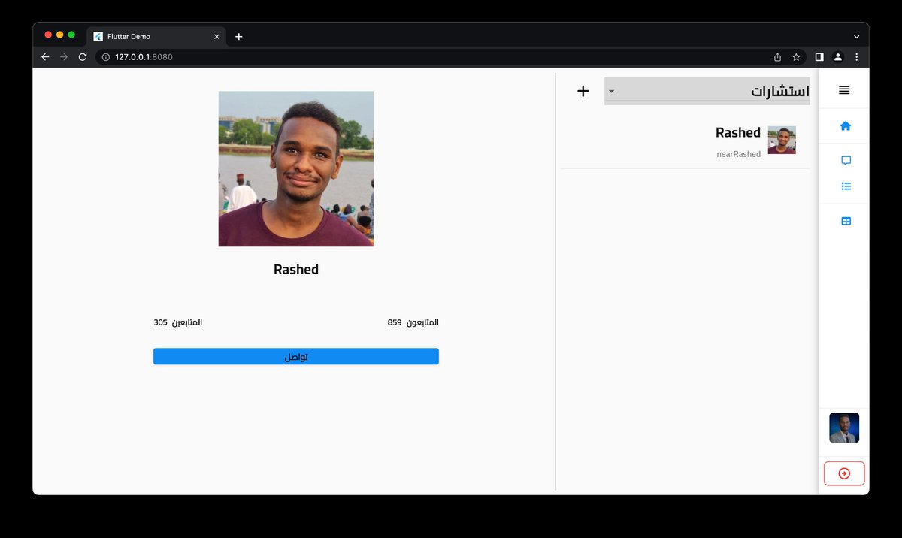Open the hamburger menu icon in sidebar
Screen dimensions: 902x538
(844, 90)
